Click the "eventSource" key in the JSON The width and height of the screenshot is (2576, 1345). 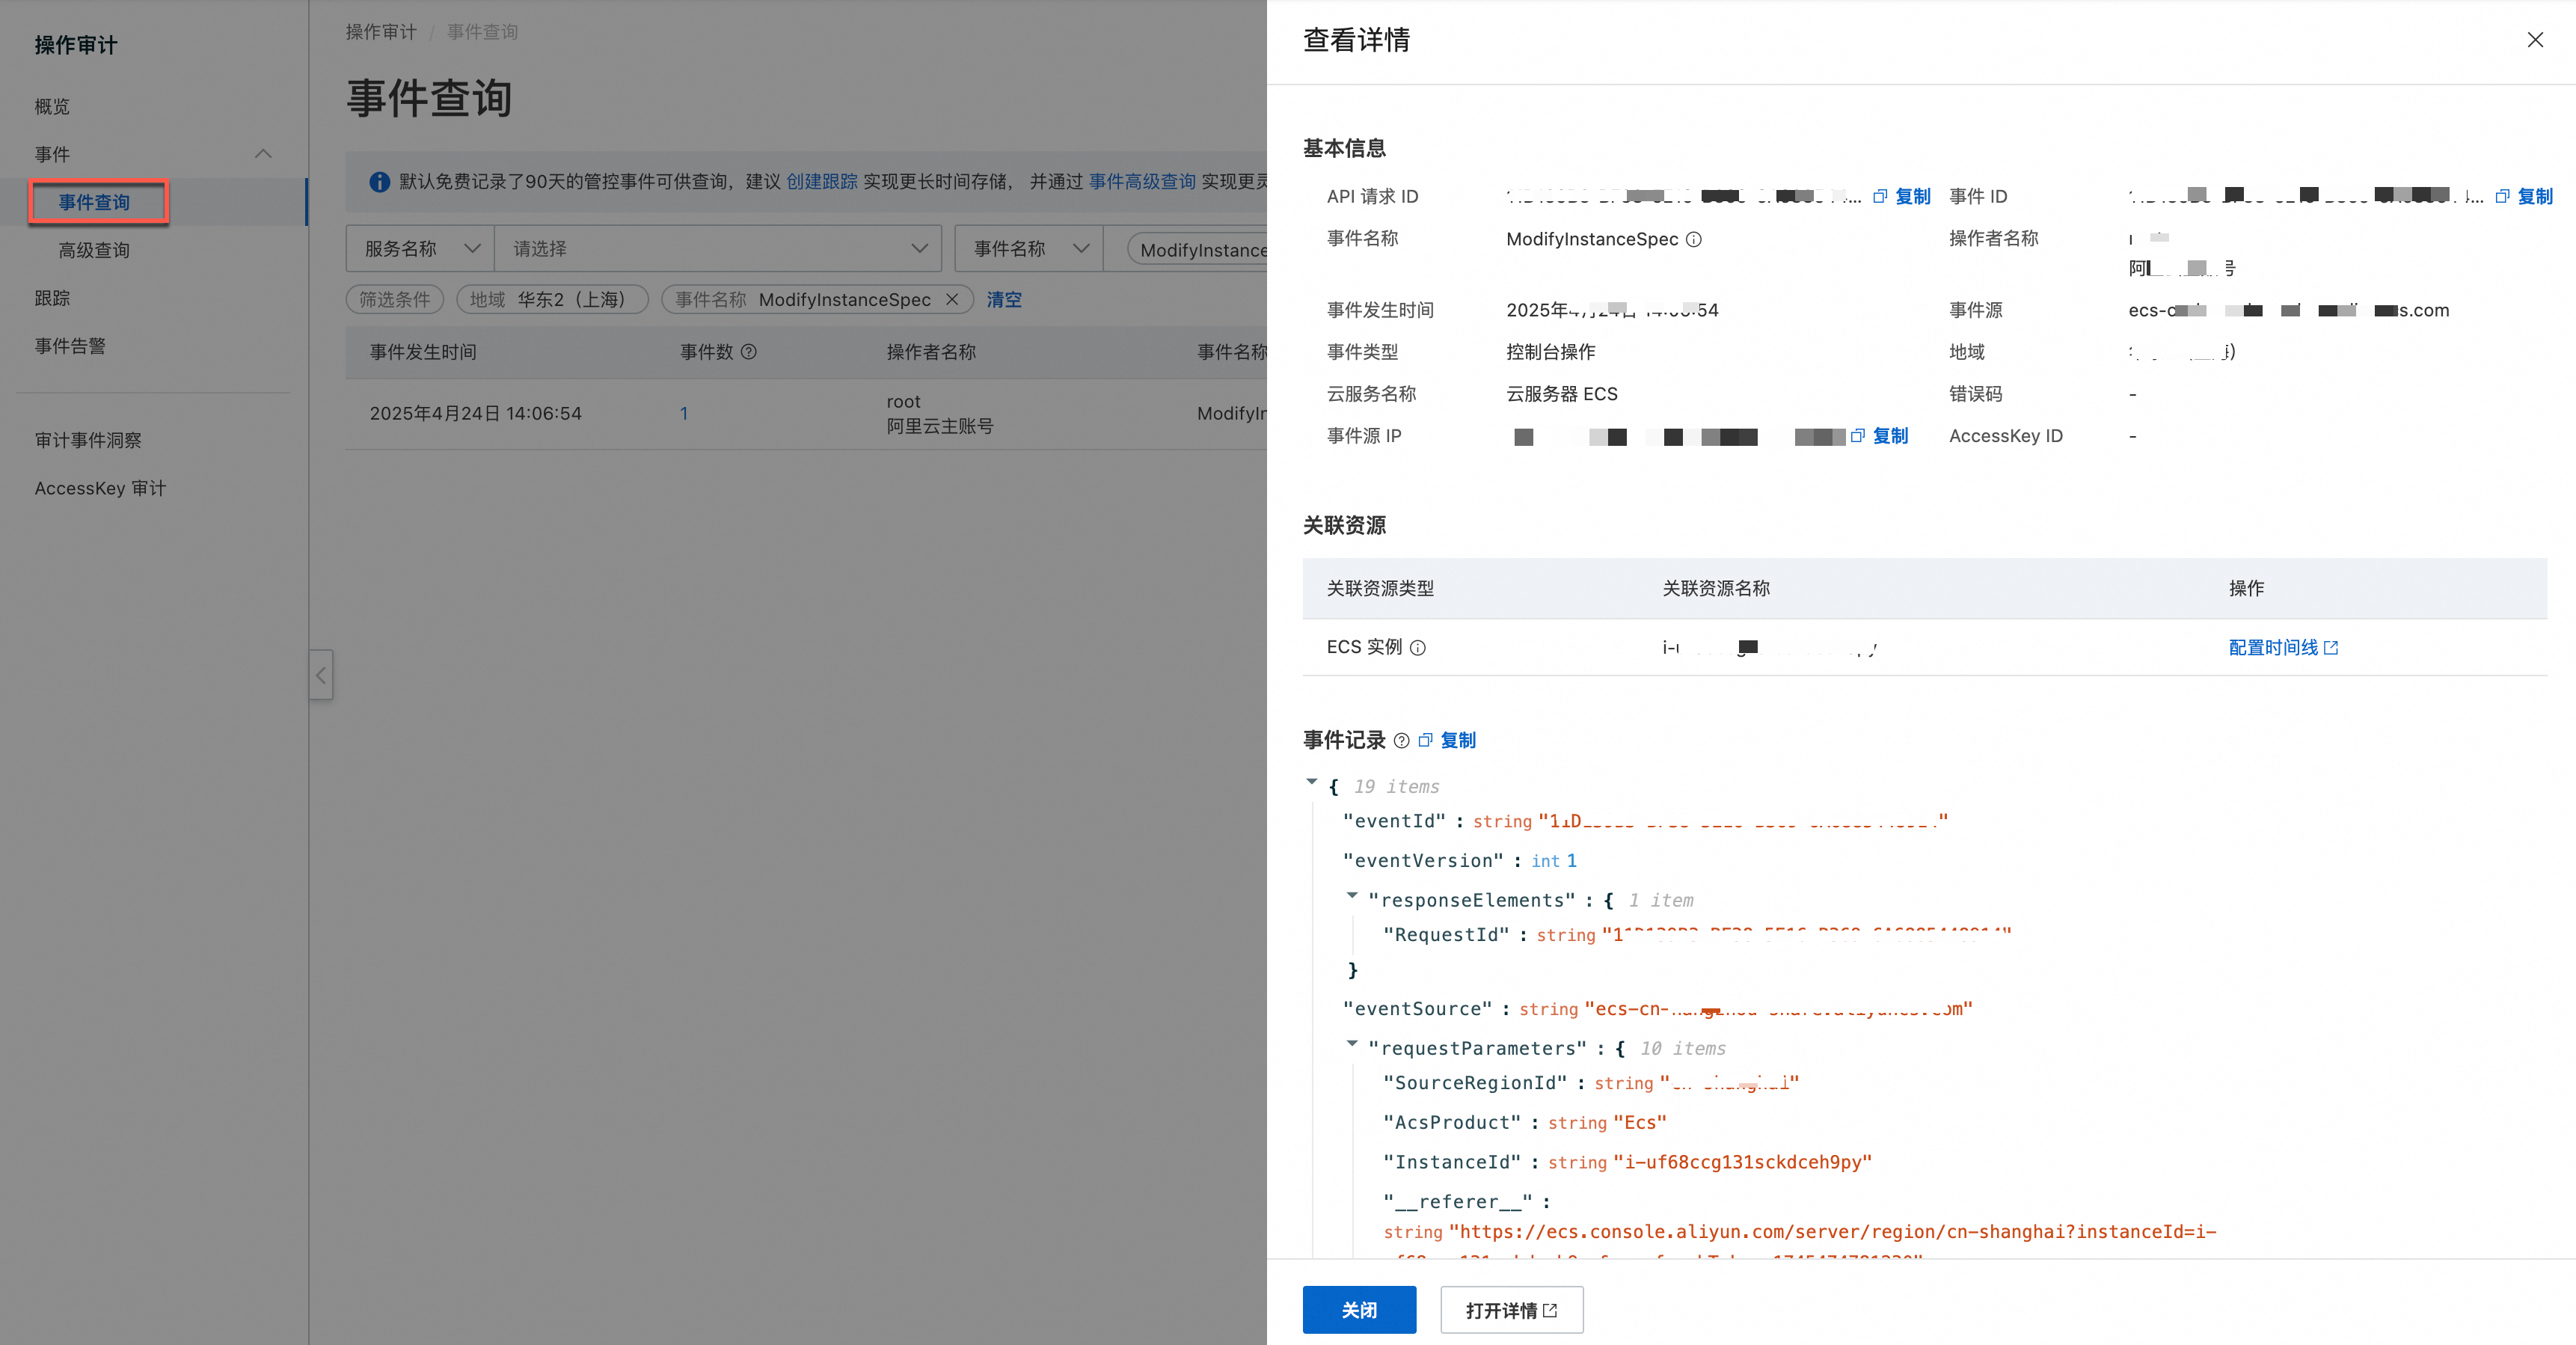(x=1418, y=1009)
